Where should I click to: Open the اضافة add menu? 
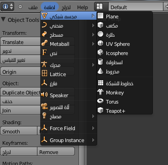click(50, 7)
